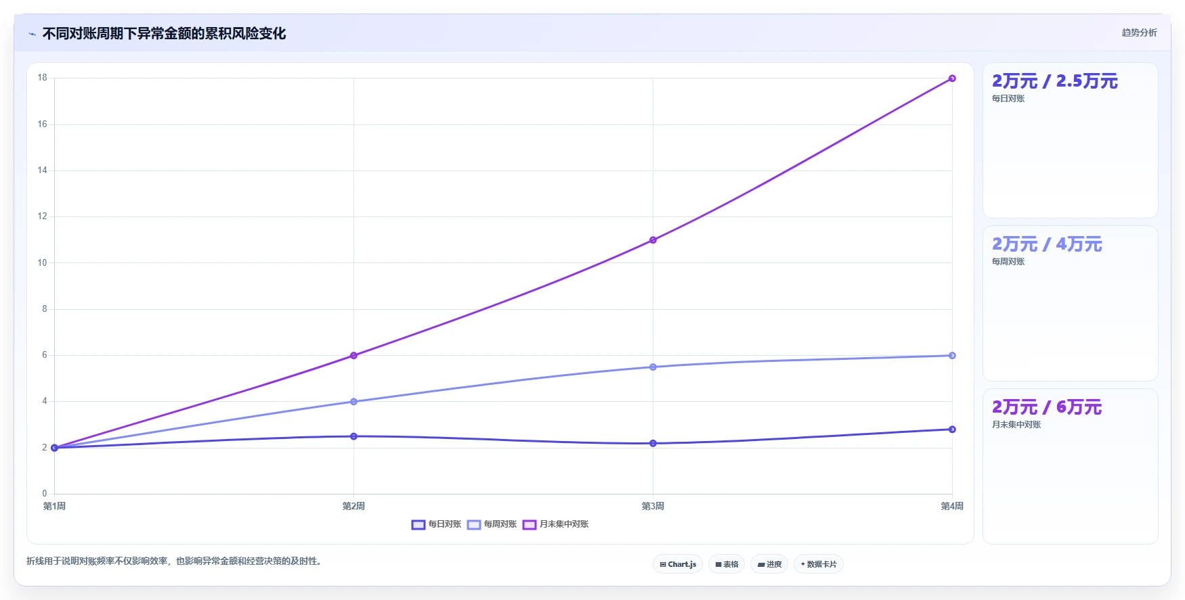Image resolution: width=1185 pixels, height=600 pixels.
Task: Click the 第1周 axis label
Action: click(x=54, y=506)
